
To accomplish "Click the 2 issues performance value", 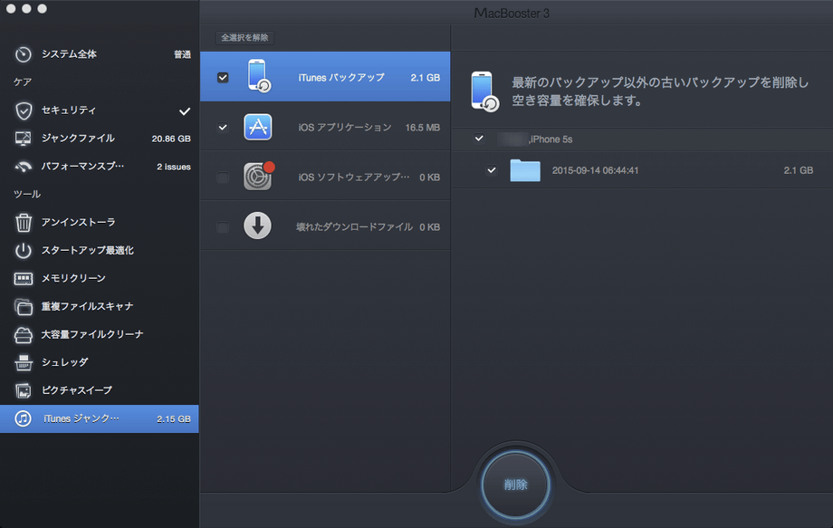I will pyautogui.click(x=174, y=167).
